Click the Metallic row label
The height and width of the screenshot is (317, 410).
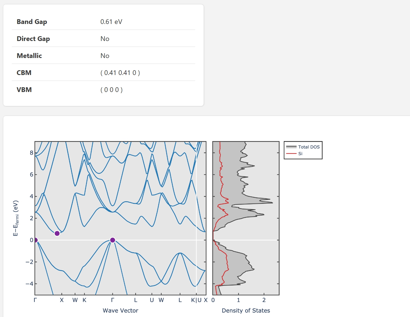click(29, 56)
